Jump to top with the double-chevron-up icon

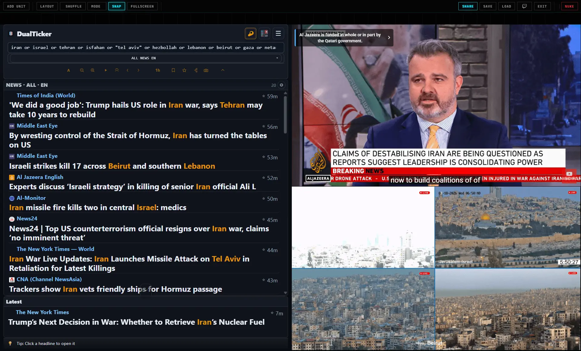pyautogui.click(x=117, y=70)
